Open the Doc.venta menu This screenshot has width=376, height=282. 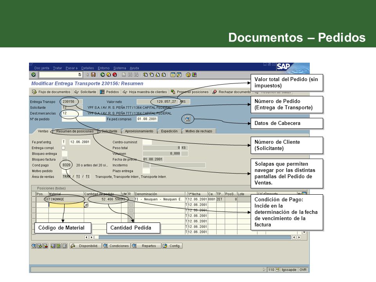click(x=42, y=68)
